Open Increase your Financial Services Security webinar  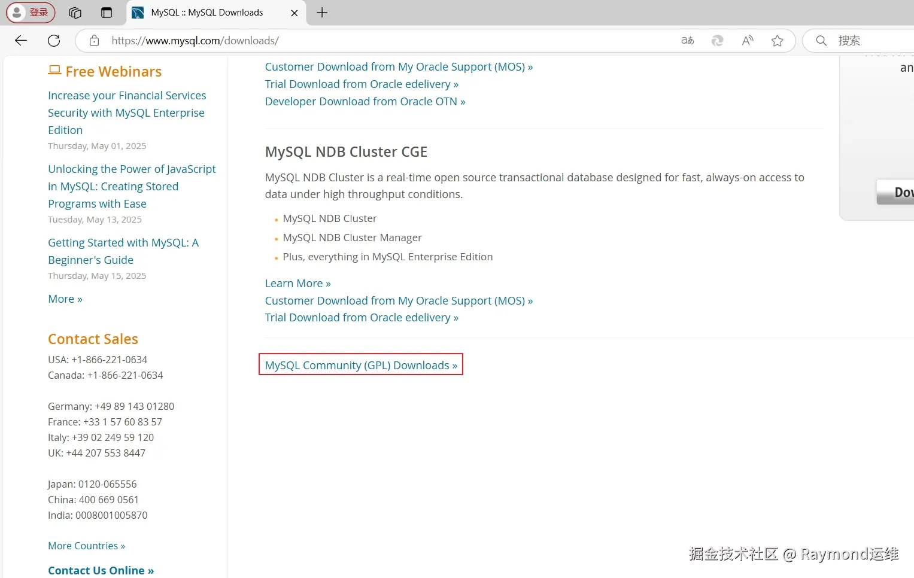[x=127, y=113]
